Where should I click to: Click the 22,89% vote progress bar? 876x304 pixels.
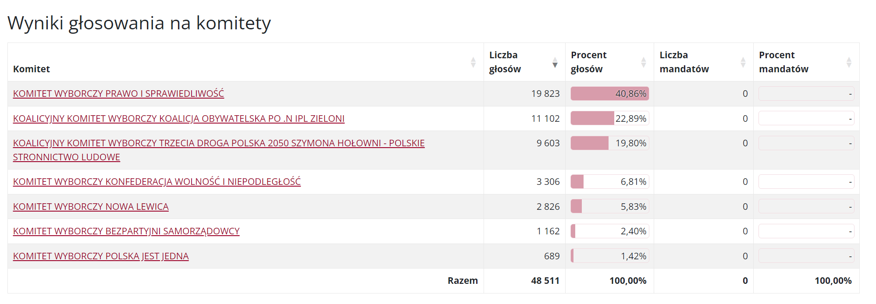(x=609, y=119)
